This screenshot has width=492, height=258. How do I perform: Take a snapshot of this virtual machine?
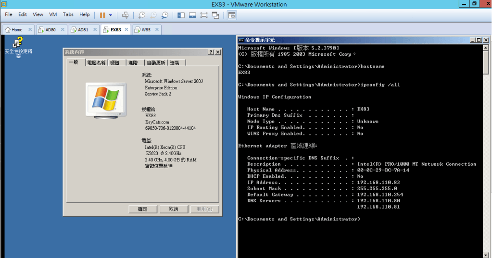(x=142, y=15)
